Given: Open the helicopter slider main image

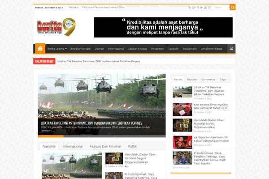Looking at the screenshot, I should [102, 96].
